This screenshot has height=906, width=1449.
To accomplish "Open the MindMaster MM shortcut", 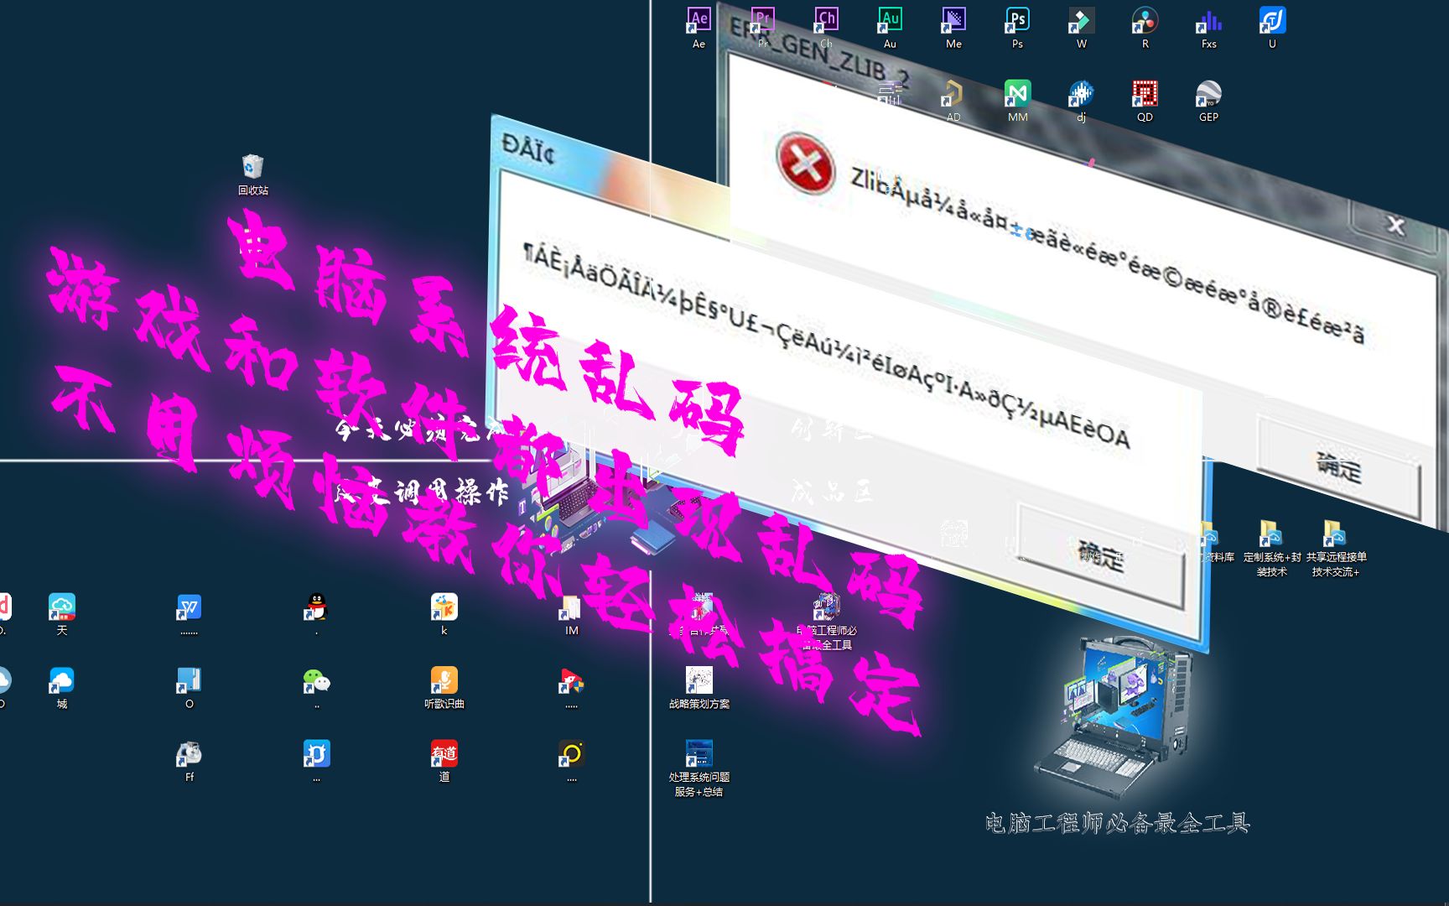I will pyautogui.click(x=1016, y=94).
